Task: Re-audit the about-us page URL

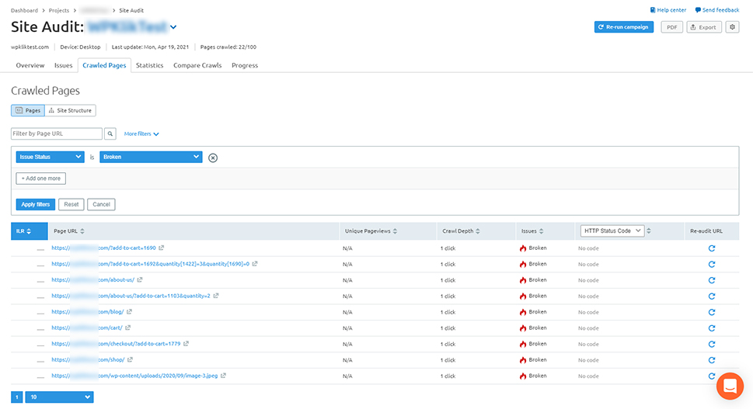Action: pos(711,280)
